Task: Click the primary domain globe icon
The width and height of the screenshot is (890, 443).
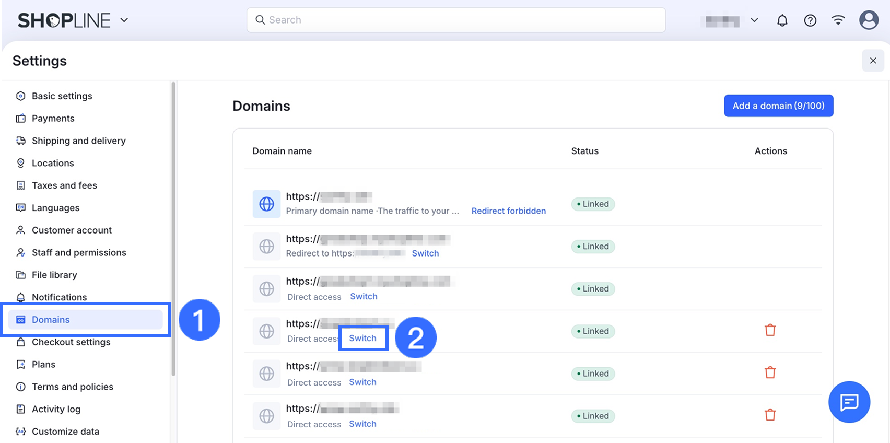Action: [x=266, y=204]
